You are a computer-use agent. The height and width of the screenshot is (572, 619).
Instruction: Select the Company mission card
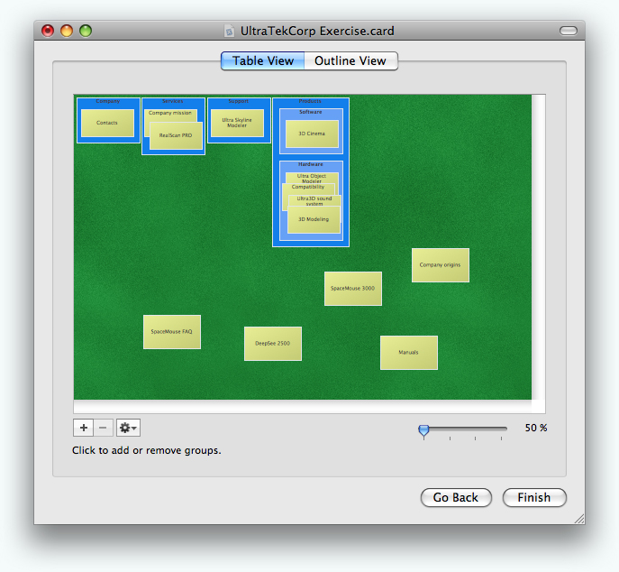pos(170,114)
